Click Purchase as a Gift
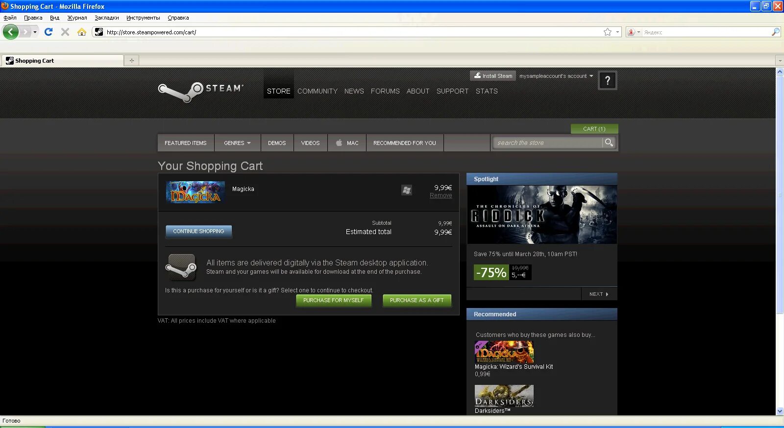784x428 pixels. tap(417, 300)
